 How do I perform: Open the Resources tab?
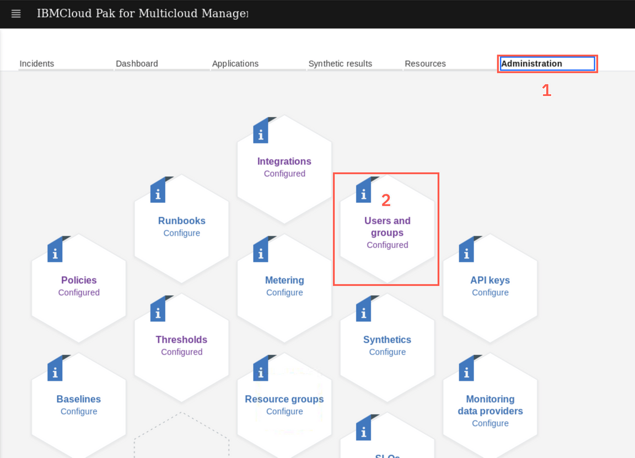425,63
